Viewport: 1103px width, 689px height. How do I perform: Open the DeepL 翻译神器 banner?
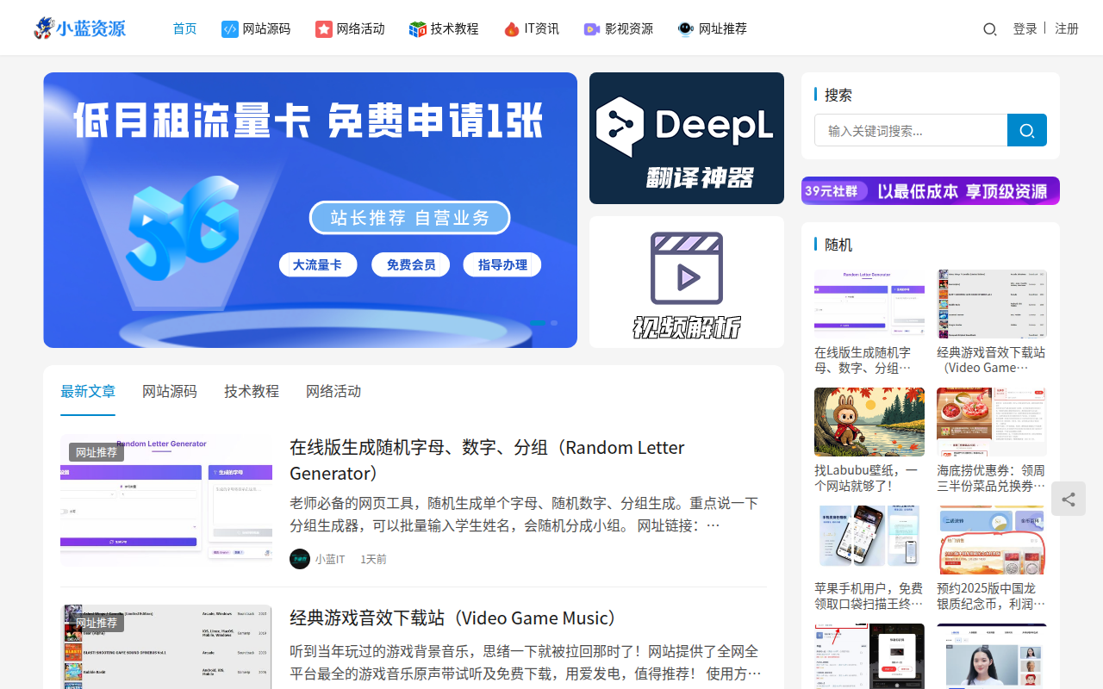(687, 138)
